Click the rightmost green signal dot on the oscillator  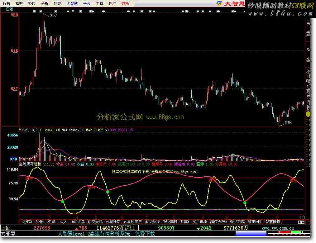tap(245, 202)
